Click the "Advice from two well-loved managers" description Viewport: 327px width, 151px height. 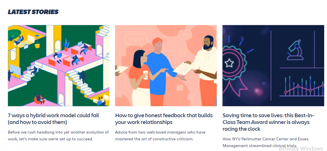tap(160, 135)
